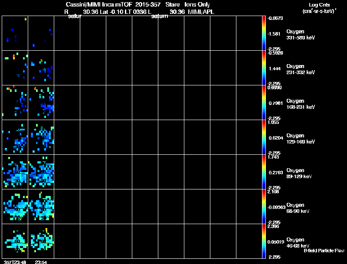The height and width of the screenshot is (264, 347).
Task: Click the 23:54 time label
Action: 41,262
